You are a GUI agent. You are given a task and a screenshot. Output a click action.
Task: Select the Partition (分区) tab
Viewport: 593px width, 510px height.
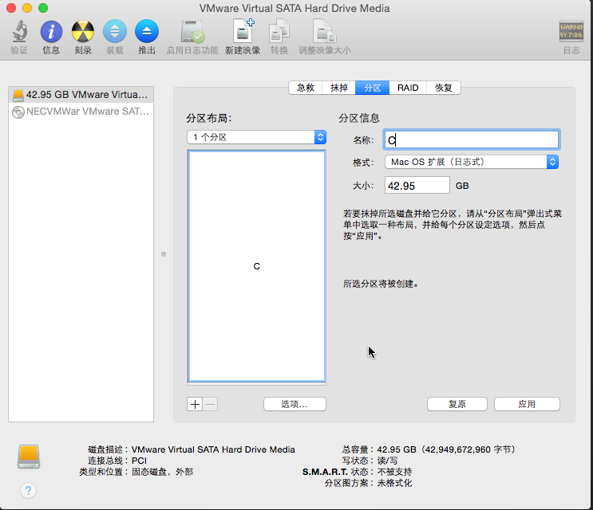372,88
